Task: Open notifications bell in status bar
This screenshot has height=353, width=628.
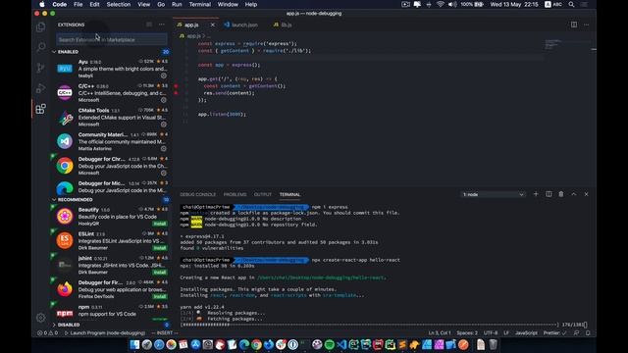Action: pyautogui.click(x=588, y=333)
